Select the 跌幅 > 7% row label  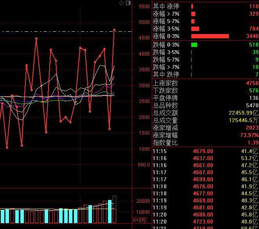click(x=166, y=67)
